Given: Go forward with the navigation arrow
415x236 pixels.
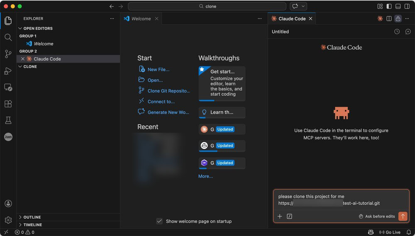Looking at the screenshot, I should [121, 6].
